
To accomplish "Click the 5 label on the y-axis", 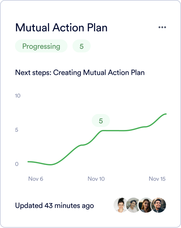I will point(17,130).
